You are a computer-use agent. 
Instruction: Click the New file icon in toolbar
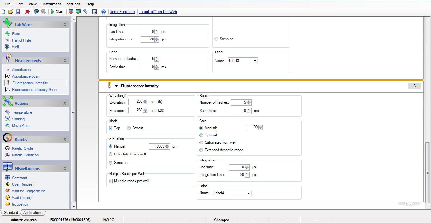pyautogui.click(x=3, y=12)
